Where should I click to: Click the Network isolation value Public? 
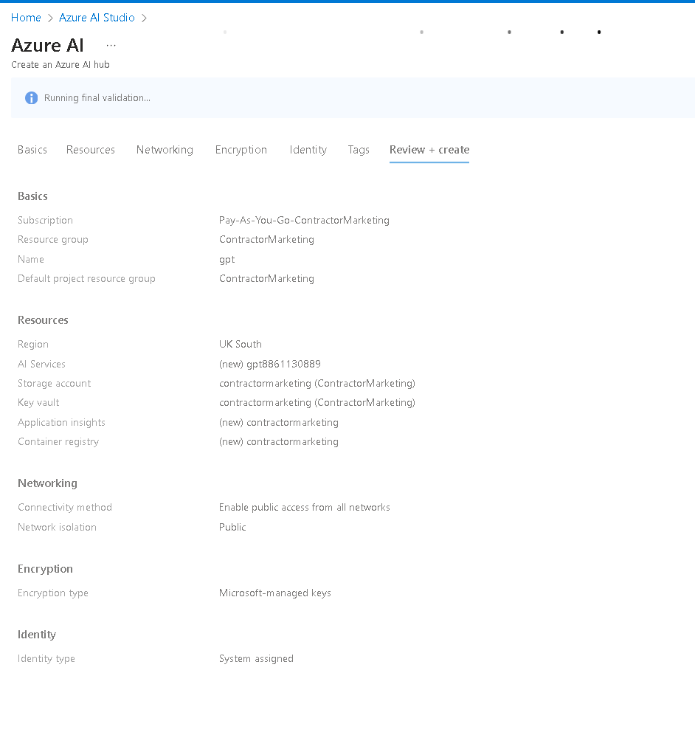point(232,528)
